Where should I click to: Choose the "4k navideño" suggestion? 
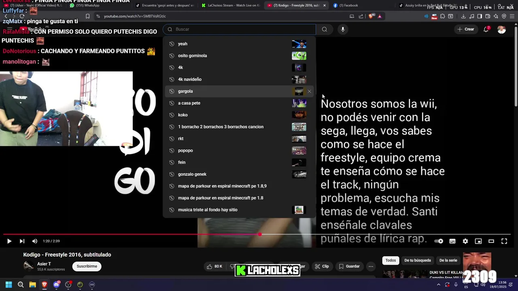(239, 79)
